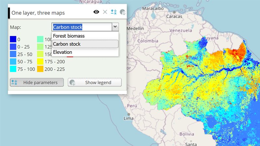Click the Maracaibo label on map

point(153,8)
